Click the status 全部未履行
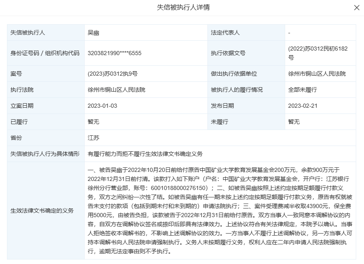 (x=302, y=90)
